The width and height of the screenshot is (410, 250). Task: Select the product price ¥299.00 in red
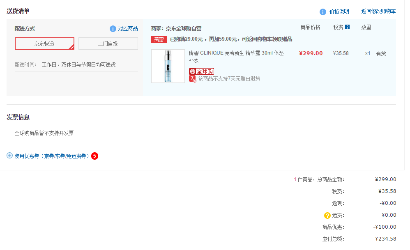pos(311,53)
